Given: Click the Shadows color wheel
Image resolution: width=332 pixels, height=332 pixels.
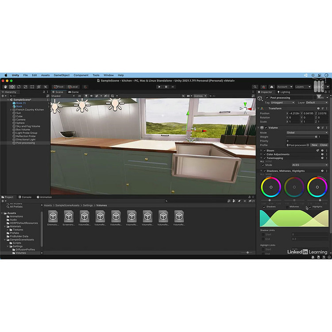Looking at the screenshot, I should [x=270, y=187].
